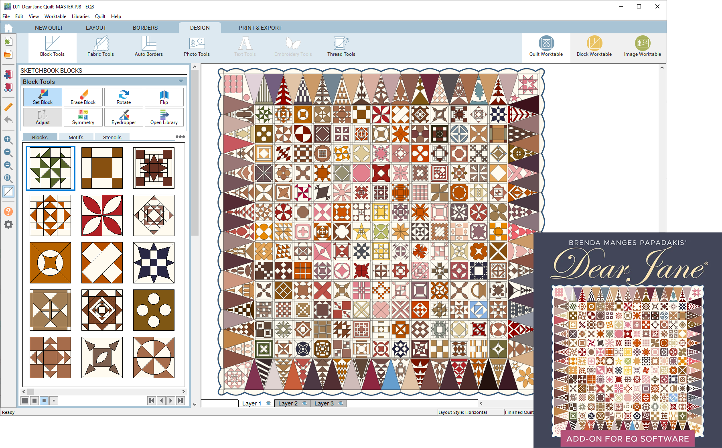Switch to the Motifs tab
This screenshot has height=448, width=722.
tap(76, 137)
